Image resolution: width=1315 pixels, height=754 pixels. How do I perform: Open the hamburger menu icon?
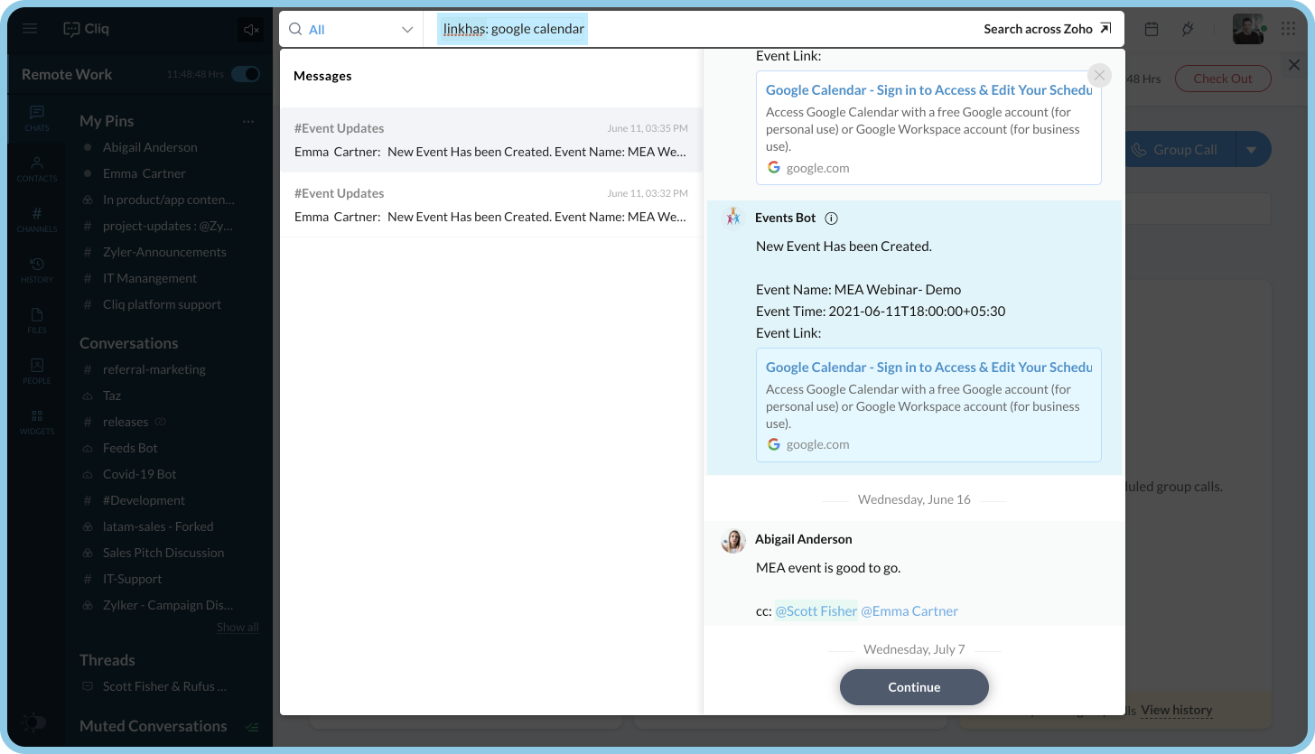pos(30,29)
